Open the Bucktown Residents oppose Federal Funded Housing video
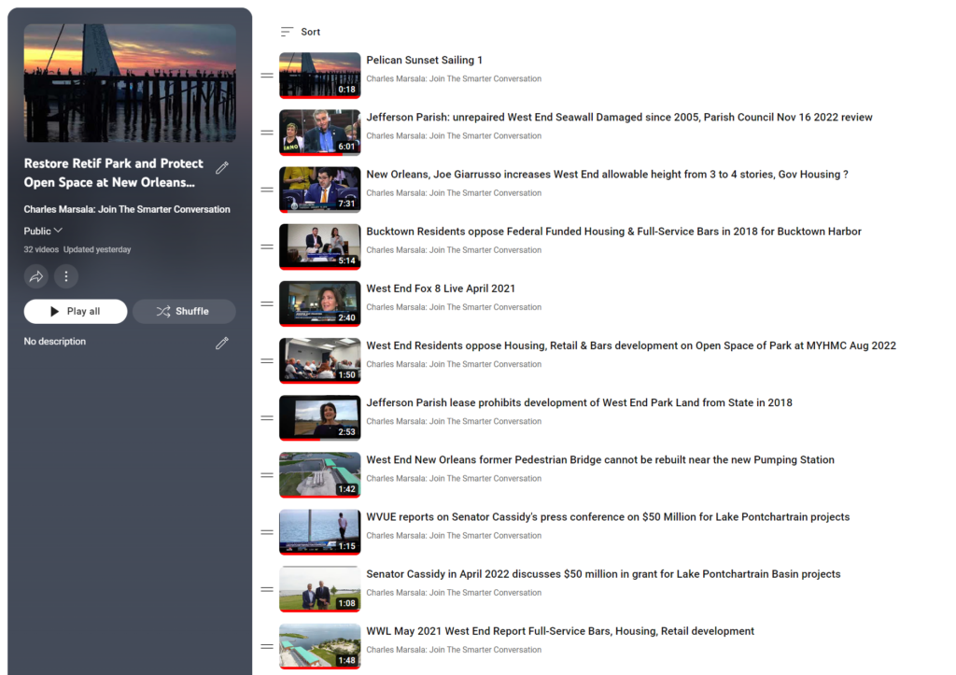 613,232
